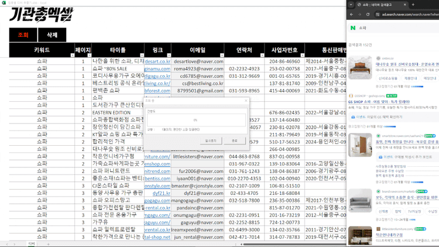Image resolution: width=439 pixels, height=247 pixels.
Task: View site information icon in address bar
Action: coord(378,14)
